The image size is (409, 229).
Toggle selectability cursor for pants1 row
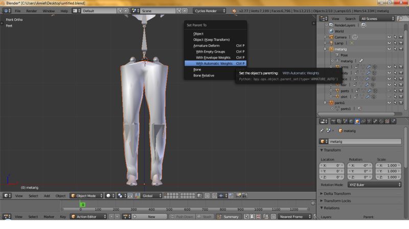click(x=395, y=103)
